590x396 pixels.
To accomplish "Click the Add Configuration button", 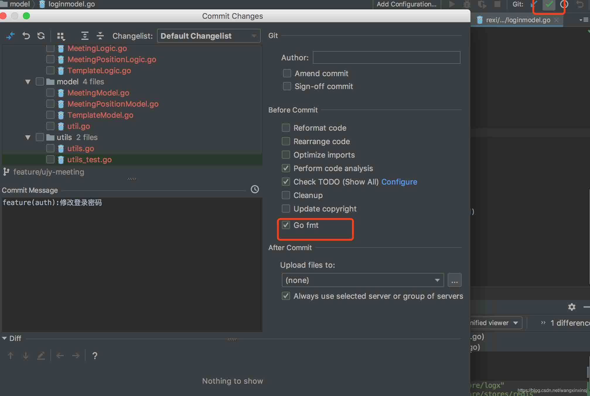I will 406,4.
